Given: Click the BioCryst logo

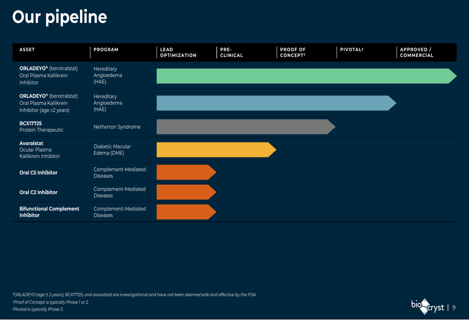Looking at the screenshot, I should [428, 306].
